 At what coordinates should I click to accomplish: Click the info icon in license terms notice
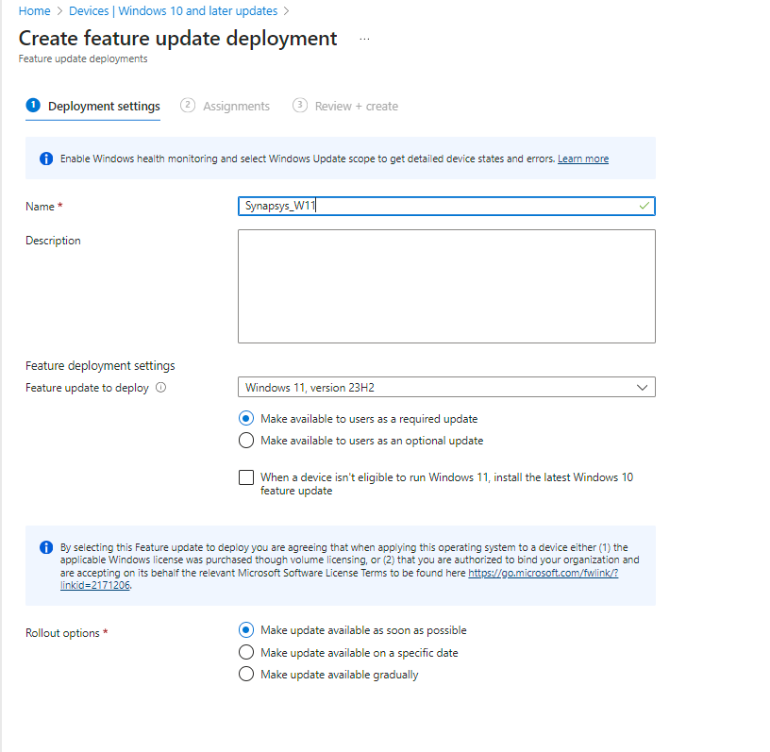tap(46, 547)
